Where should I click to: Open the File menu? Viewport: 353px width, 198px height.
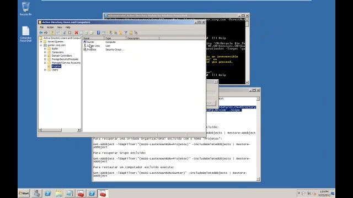tap(42, 27)
